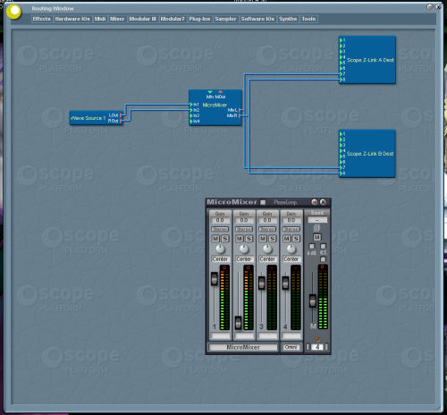The width and height of the screenshot is (447, 415).
Task: Click input port 1 of Scope Z-Link B Dest
Action: [x=342, y=134]
